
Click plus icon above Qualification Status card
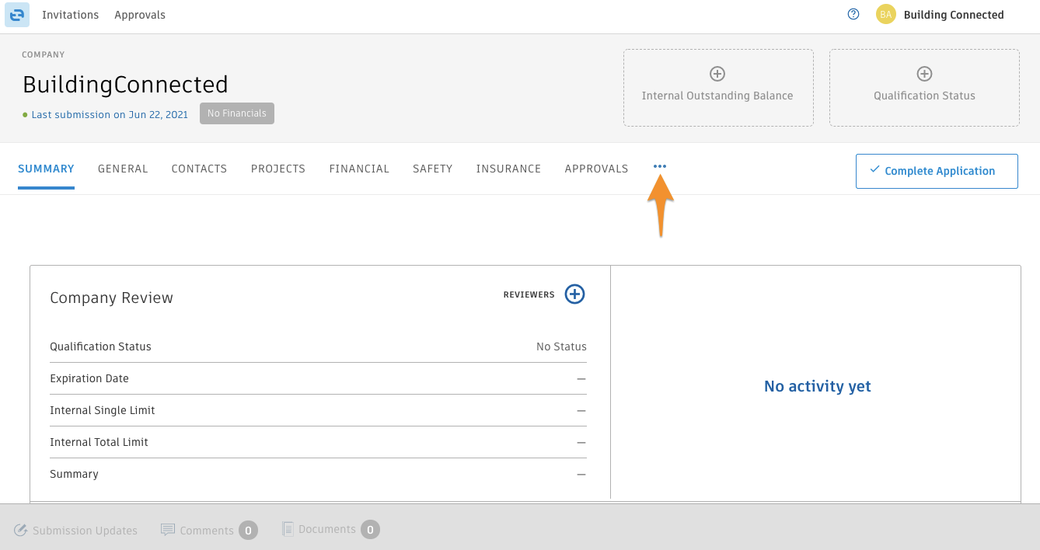click(924, 74)
